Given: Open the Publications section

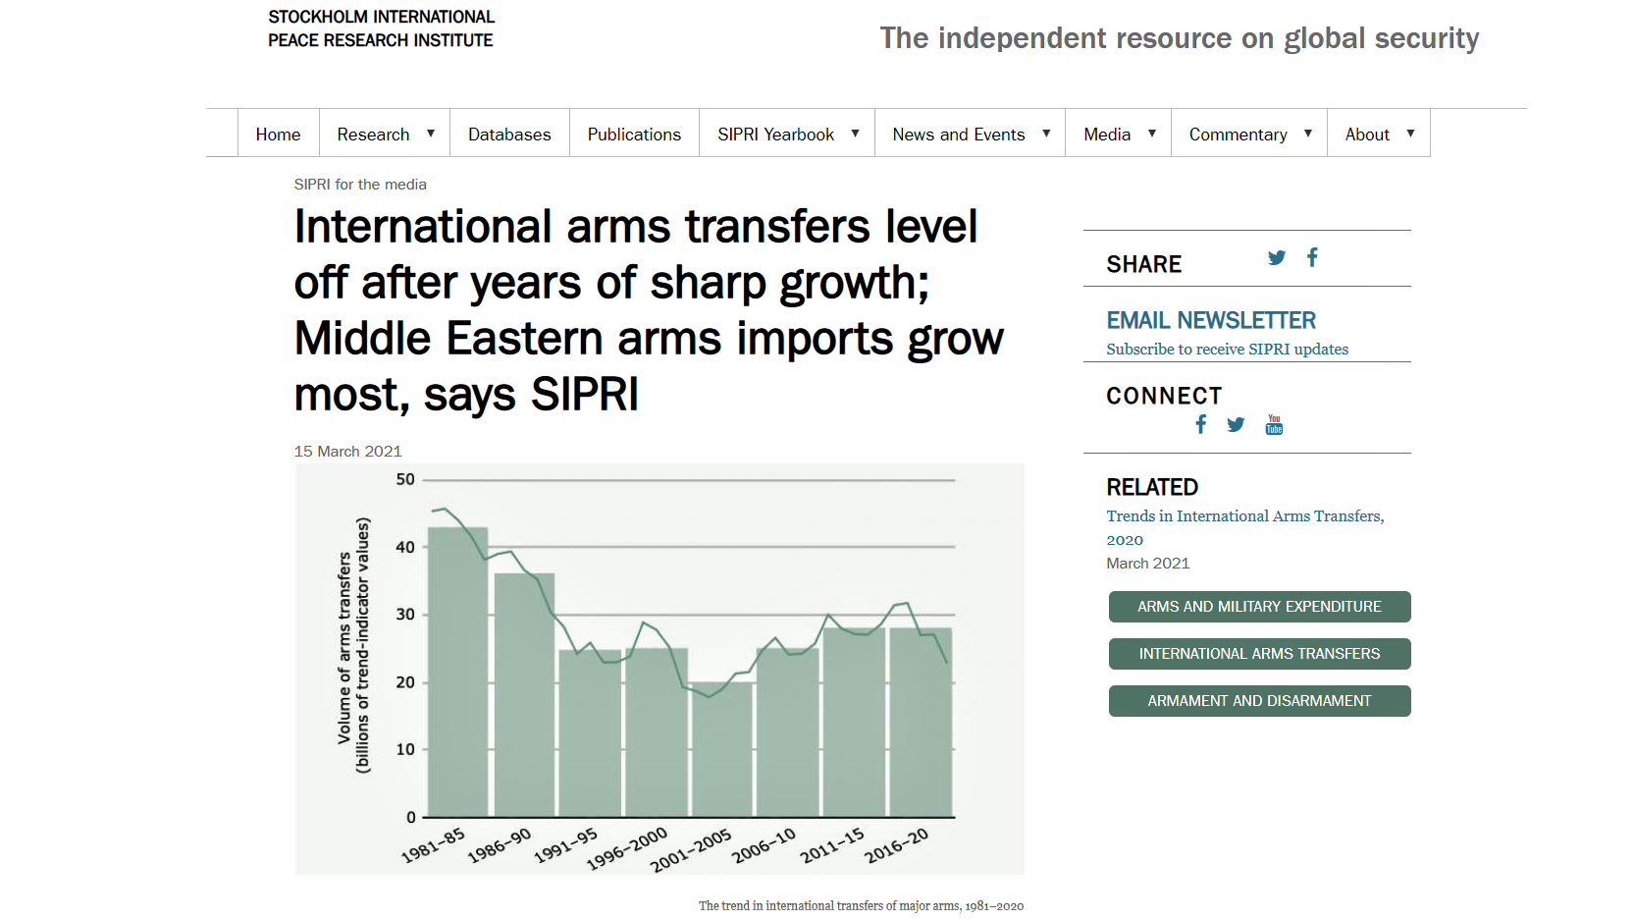Looking at the screenshot, I should tap(634, 134).
